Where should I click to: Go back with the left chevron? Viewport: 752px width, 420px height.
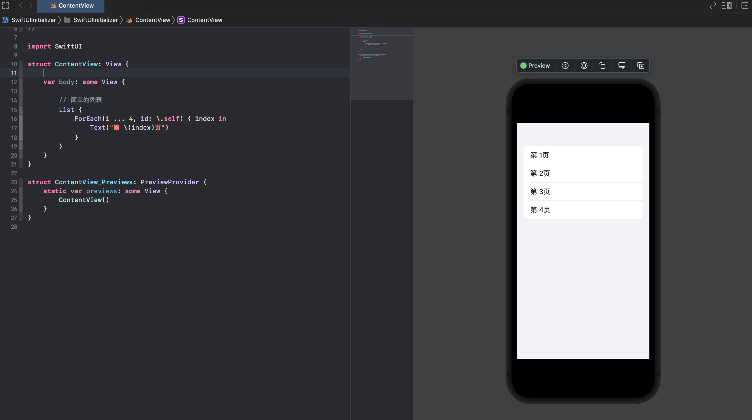tap(20, 6)
